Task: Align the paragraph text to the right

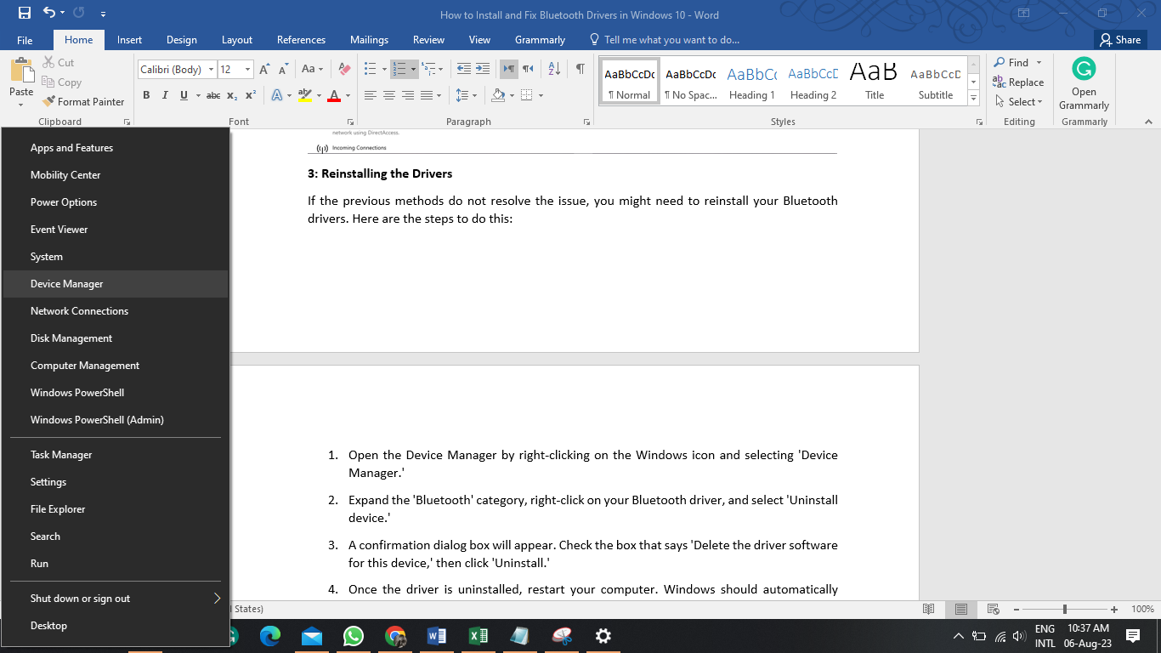Action: [x=408, y=95]
